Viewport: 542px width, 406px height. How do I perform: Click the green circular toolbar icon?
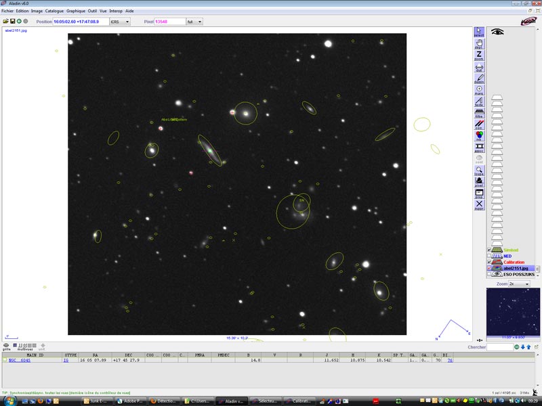19,22
